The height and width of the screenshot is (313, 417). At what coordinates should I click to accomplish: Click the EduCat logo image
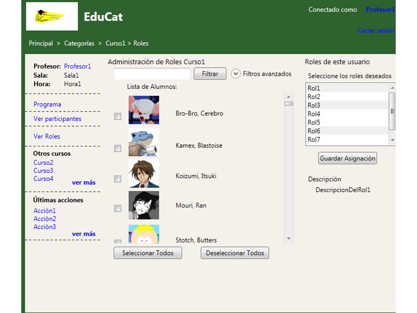pyautogui.click(x=52, y=16)
